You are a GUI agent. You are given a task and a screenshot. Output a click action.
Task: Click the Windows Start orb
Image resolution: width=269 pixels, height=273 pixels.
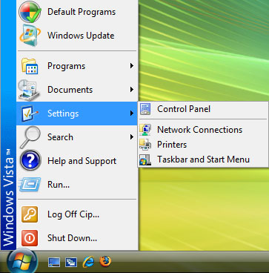click(x=22, y=261)
